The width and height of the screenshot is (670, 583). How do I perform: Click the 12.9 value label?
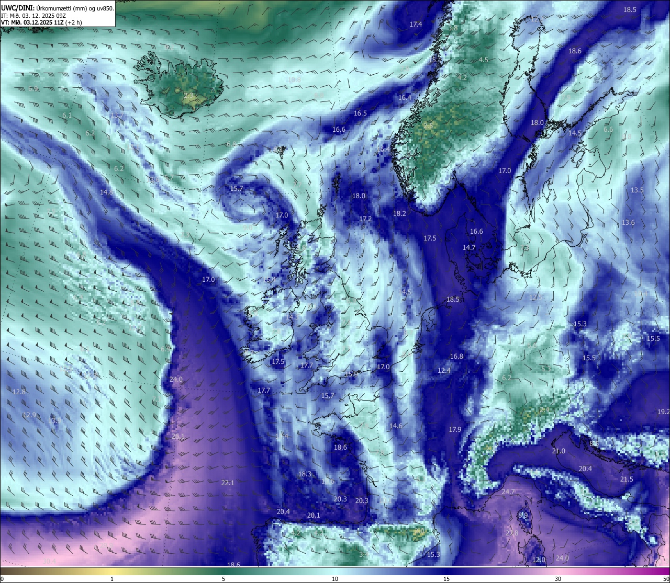pos(29,415)
